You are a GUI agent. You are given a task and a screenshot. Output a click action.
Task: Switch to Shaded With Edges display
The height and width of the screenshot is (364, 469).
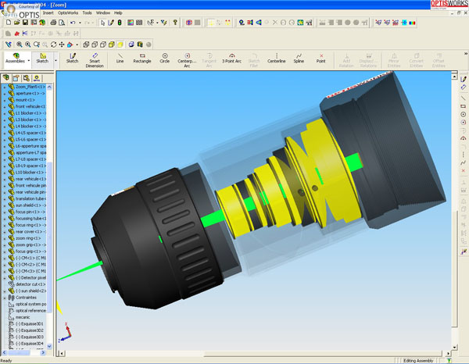[112, 45]
